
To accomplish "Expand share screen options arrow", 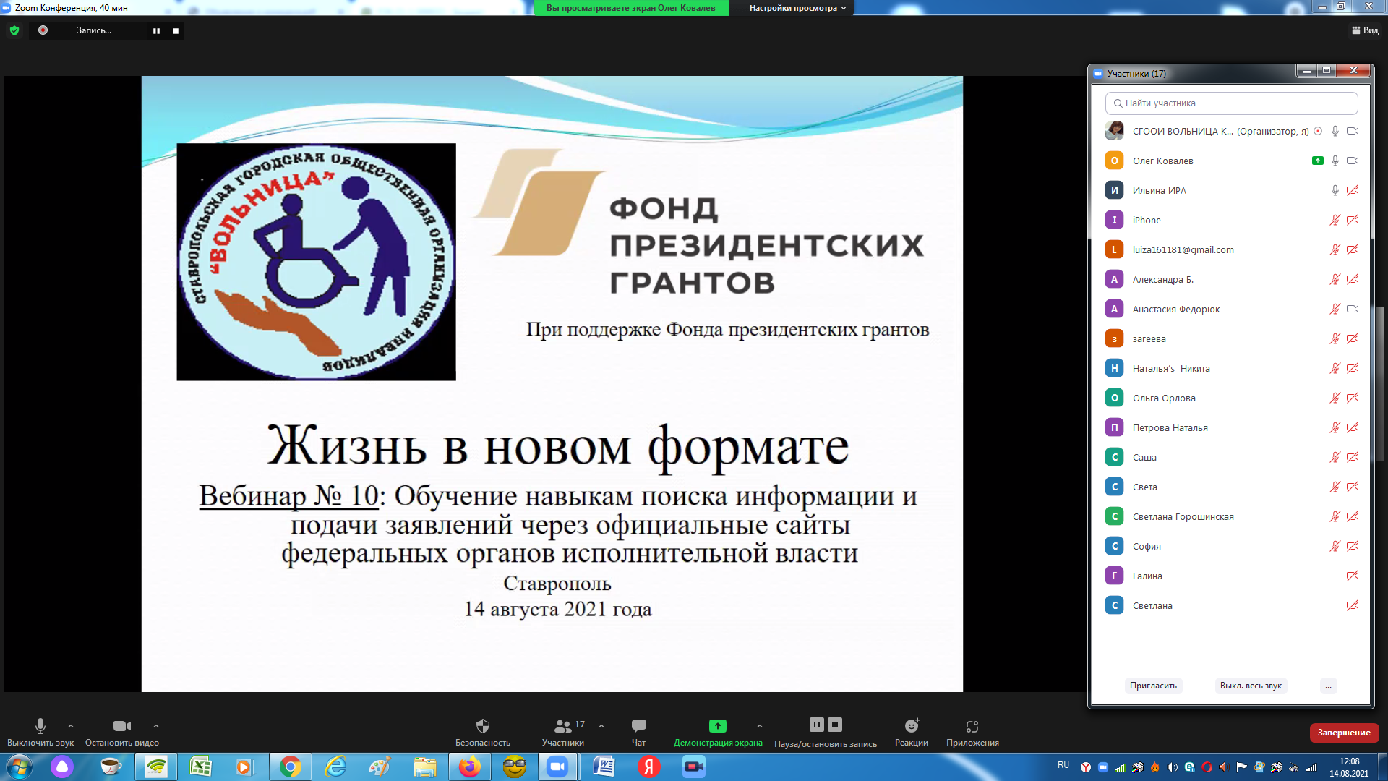I will click(760, 726).
